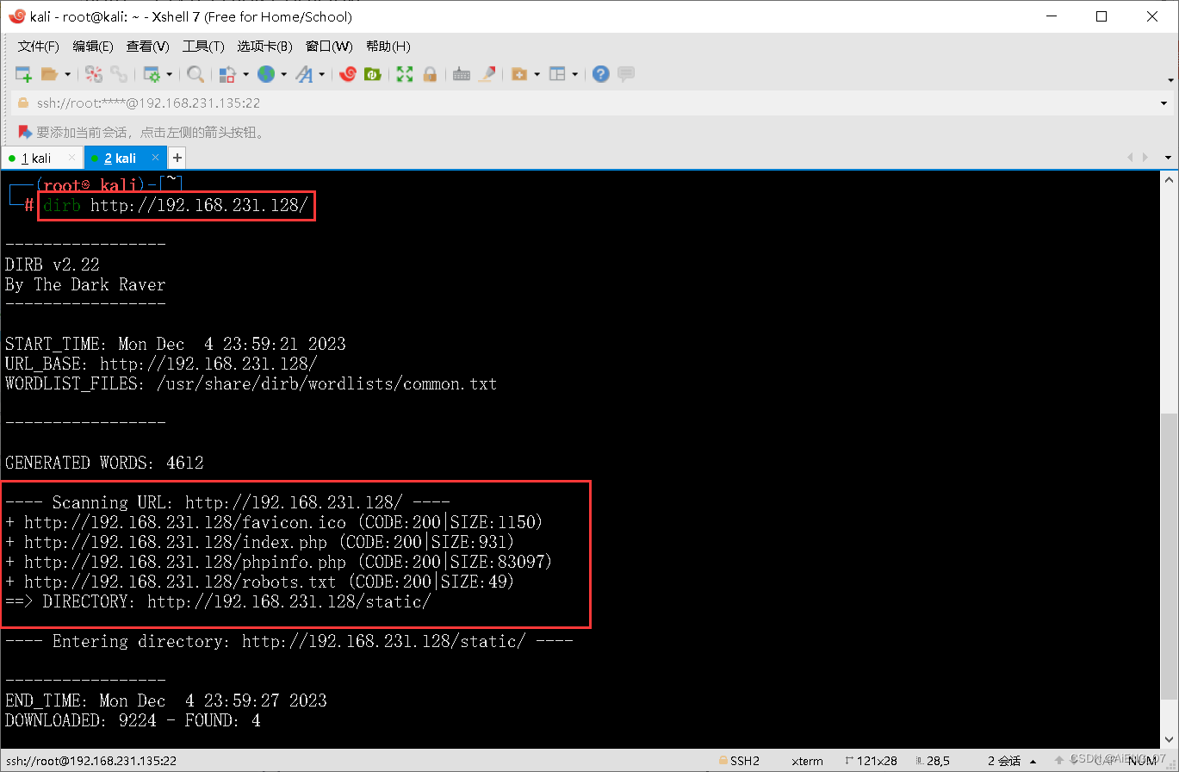Open the 选项卡(B) menu
Image resolution: width=1179 pixels, height=772 pixels.
(264, 46)
